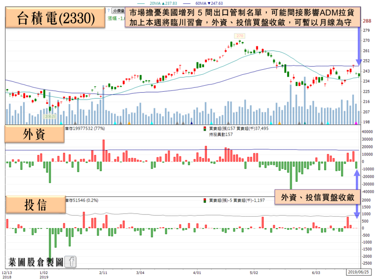Image resolution: width=376 pixels, height=279 pixels.
Task: Click the -40000 axis value
Action: [x=367, y=192]
